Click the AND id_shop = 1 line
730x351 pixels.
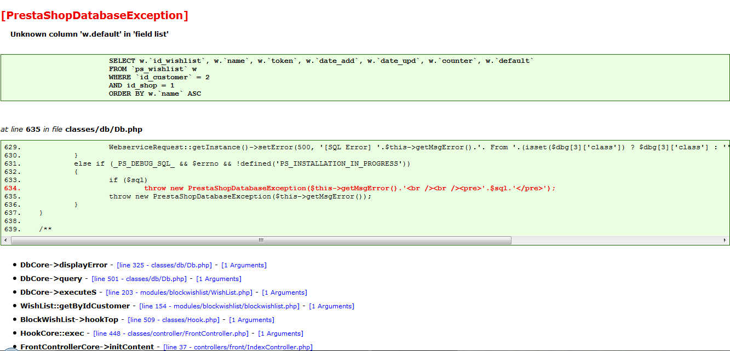pyautogui.click(x=142, y=85)
